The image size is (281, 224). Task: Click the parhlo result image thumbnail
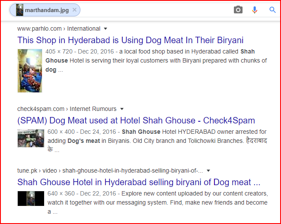click(30, 71)
